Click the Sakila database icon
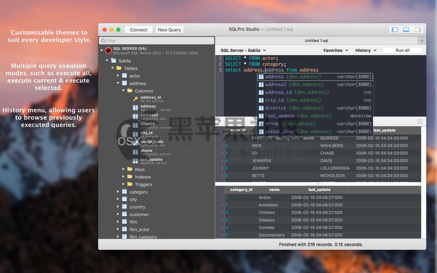This screenshot has width=437, height=273. 114,61
